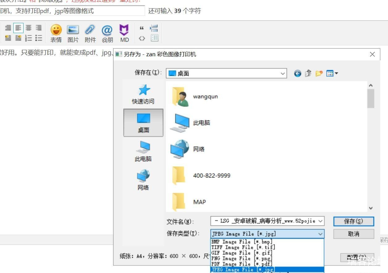Go up one folder level in the Save As dialog
This screenshot has height=273, width=388.
pyautogui.click(x=308, y=73)
